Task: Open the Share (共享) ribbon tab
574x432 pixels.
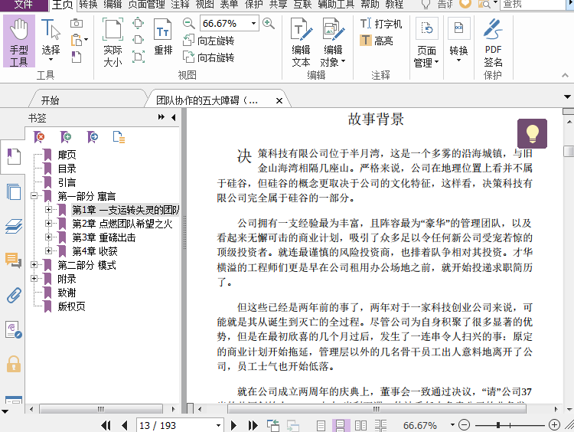Action: (x=279, y=5)
